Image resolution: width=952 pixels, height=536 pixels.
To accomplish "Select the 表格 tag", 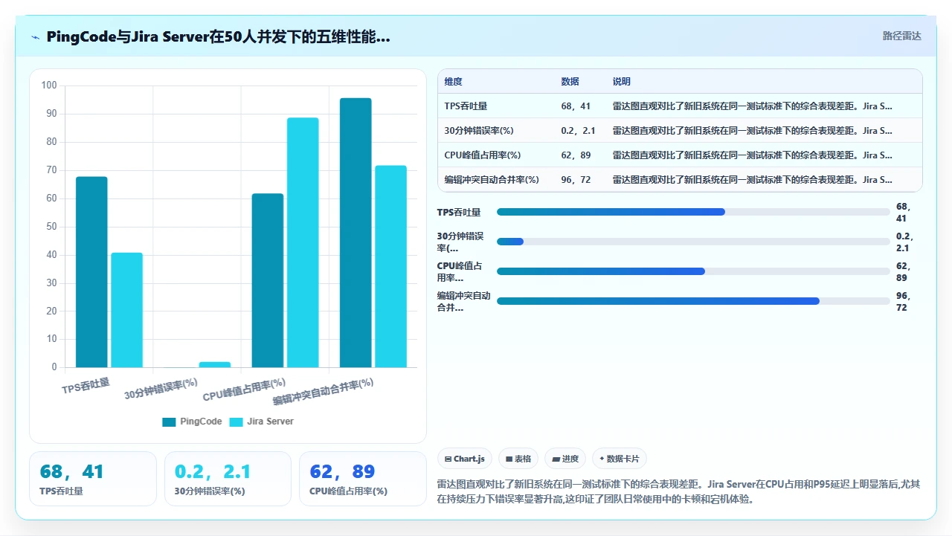I will (x=518, y=459).
